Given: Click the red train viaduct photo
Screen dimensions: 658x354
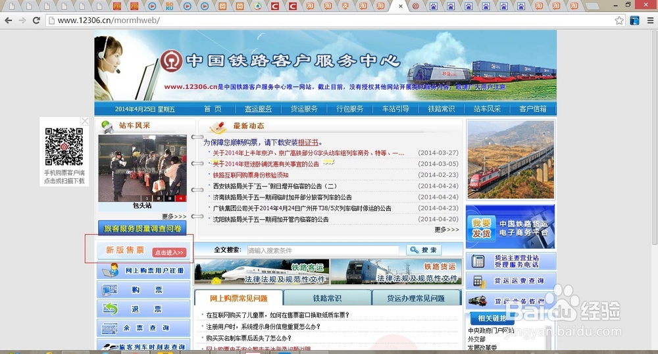Looking at the screenshot, I should point(511,159).
